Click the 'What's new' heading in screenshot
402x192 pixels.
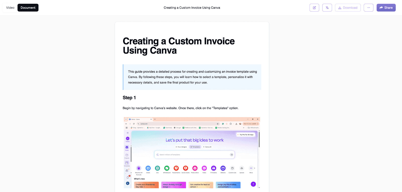click(x=139, y=179)
